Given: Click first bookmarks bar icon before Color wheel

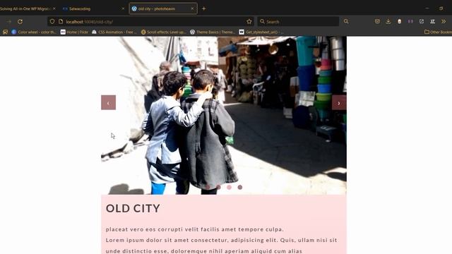Looking at the screenshot, I should [5, 32].
